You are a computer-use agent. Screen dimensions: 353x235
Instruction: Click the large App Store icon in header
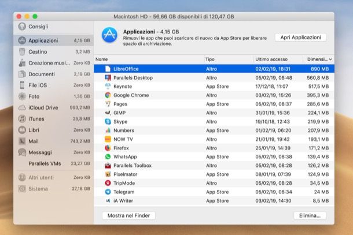(x=109, y=35)
